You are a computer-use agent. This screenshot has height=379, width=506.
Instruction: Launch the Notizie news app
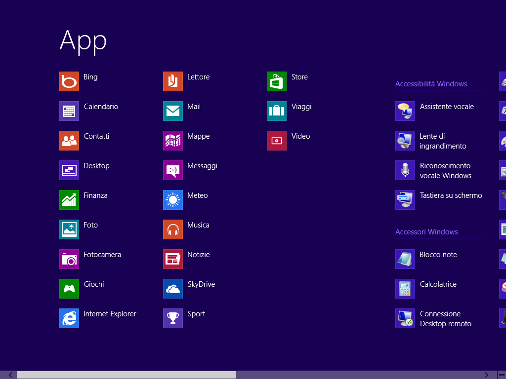coord(173,259)
